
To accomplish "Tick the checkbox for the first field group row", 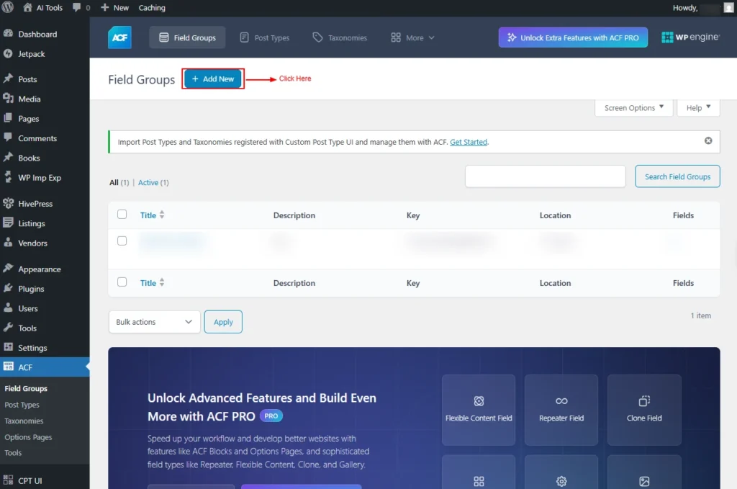I will coord(122,241).
